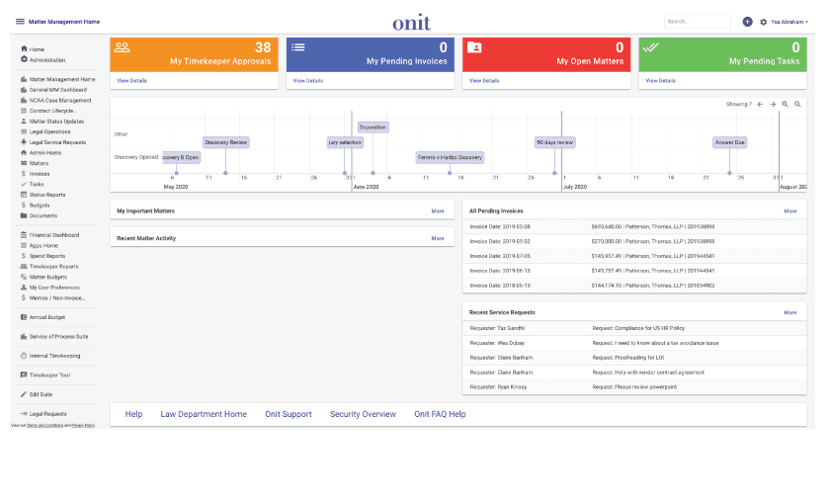View Details under My Pending Invoices

(308, 80)
